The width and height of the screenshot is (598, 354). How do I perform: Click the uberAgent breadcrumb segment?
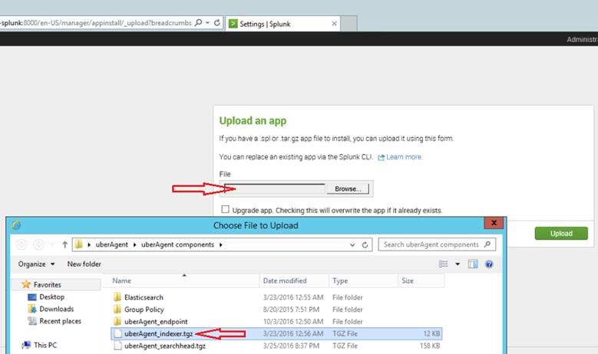112,244
